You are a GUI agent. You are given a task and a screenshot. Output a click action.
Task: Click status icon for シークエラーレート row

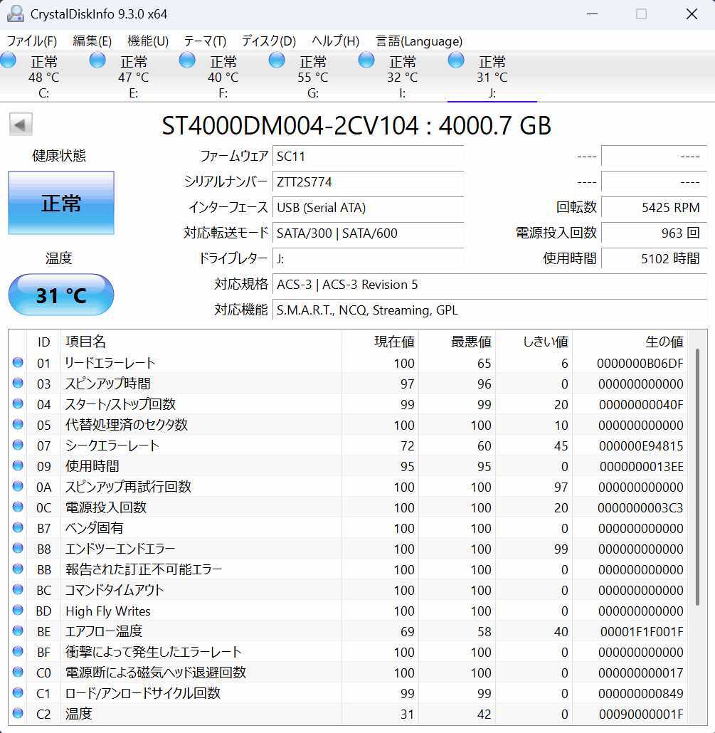click(18, 445)
